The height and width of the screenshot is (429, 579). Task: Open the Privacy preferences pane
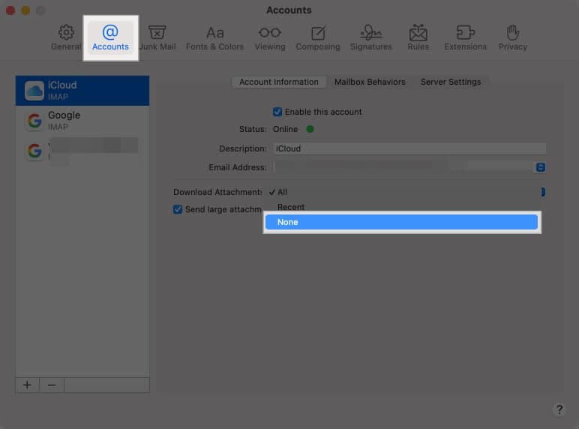point(512,37)
